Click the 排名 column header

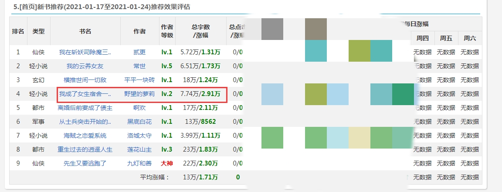click(18, 31)
